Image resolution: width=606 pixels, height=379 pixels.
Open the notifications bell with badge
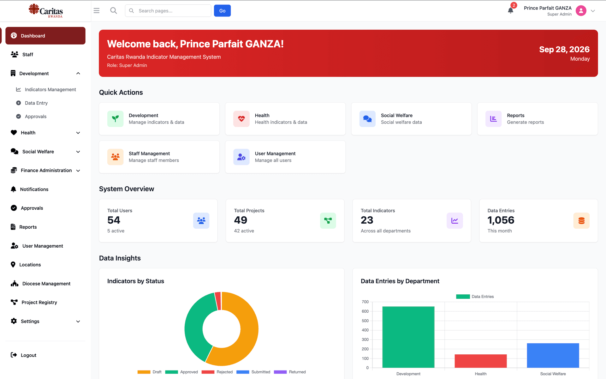point(511,10)
